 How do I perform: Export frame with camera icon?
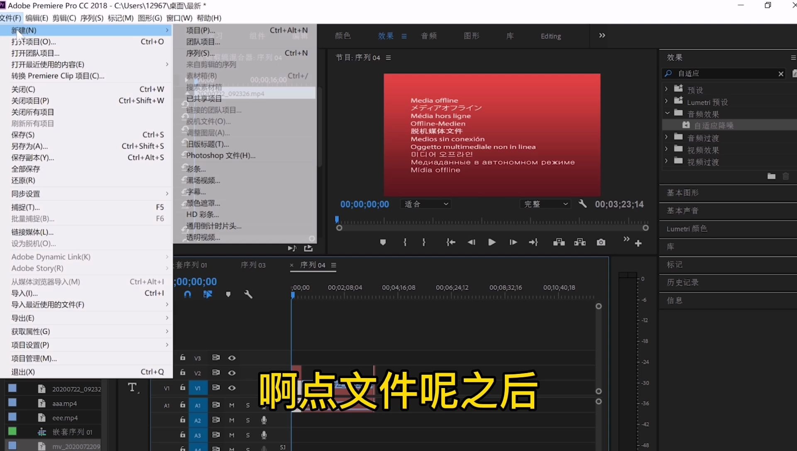tap(601, 242)
